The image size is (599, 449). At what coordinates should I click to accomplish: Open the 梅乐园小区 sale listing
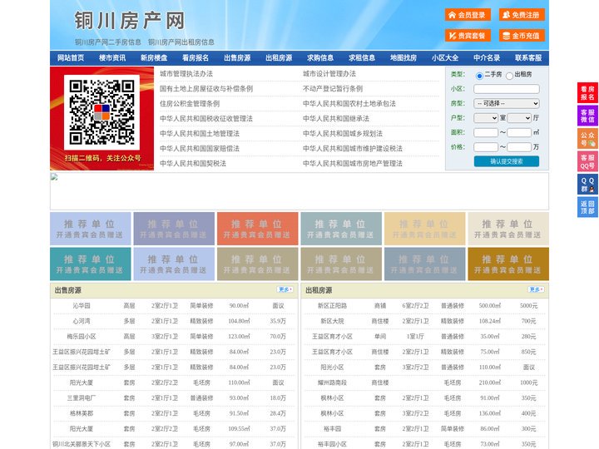(82, 337)
